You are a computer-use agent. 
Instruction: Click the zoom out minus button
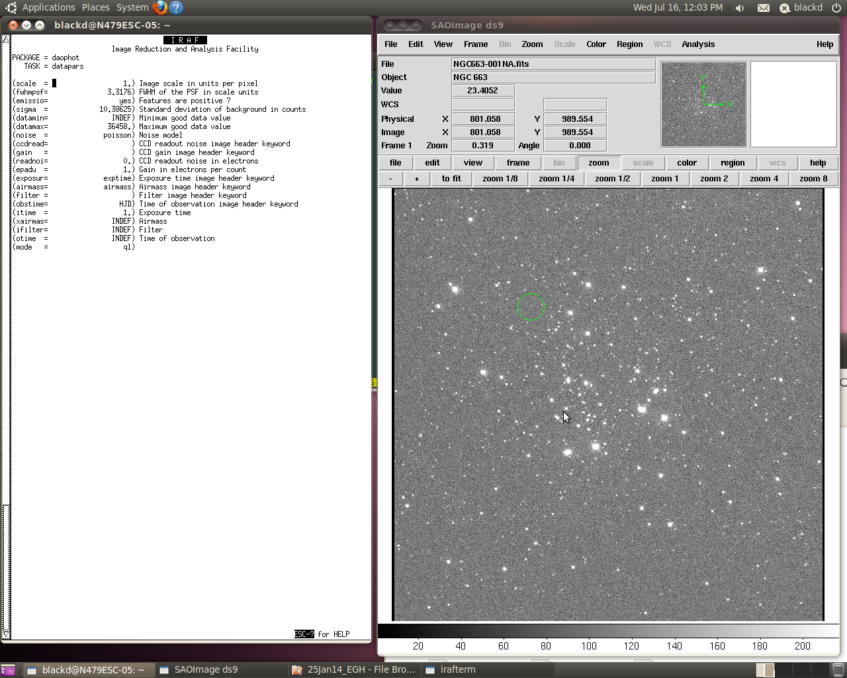pyautogui.click(x=390, y=179)
